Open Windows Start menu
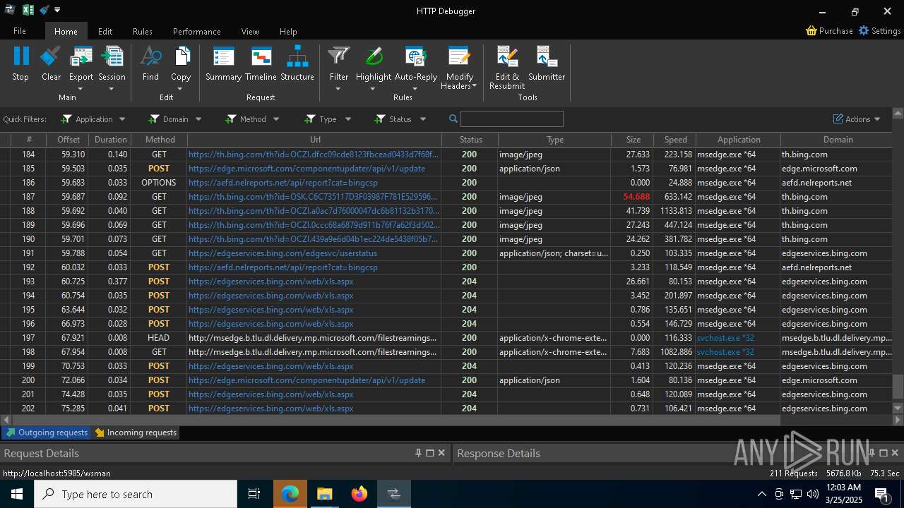Image resolution: width=904 pixels, height=508 pixels. pyautogui.click(x=17, y=494)
